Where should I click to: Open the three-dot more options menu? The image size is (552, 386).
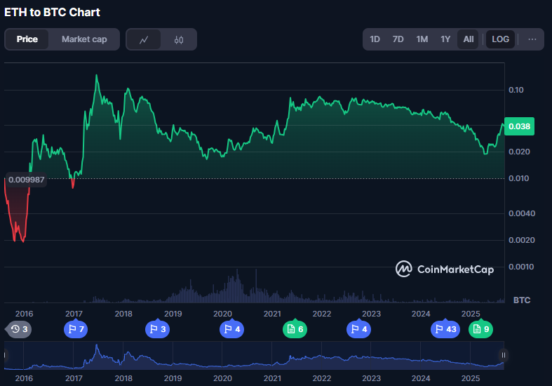(532, 39)
